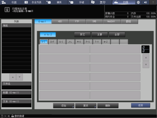Click the 预约作业 reserved jobs label

tap(110, 17)
